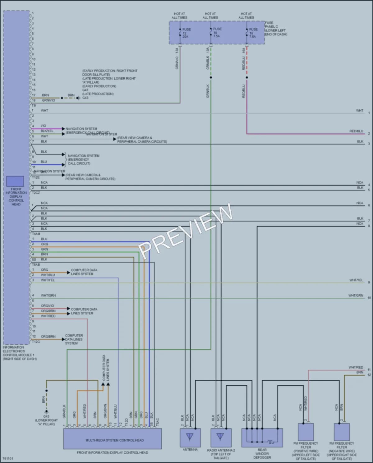
Task: Click the antenna symbol in the ANTENNA box
Action: coord(190,437)
